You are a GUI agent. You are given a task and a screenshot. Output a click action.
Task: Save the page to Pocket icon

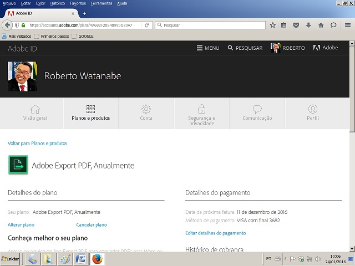coord(296,25)
